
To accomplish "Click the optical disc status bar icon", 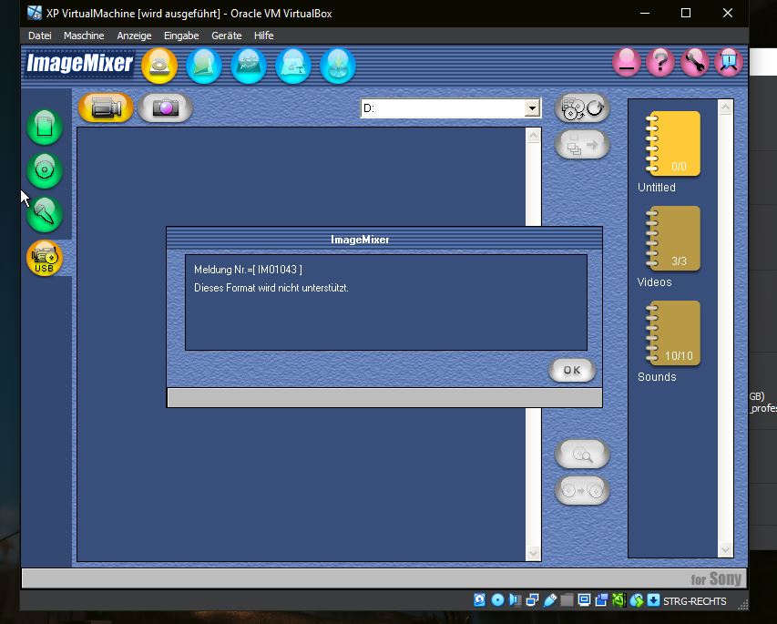I will pyautogui.click(x=497, y=600).
